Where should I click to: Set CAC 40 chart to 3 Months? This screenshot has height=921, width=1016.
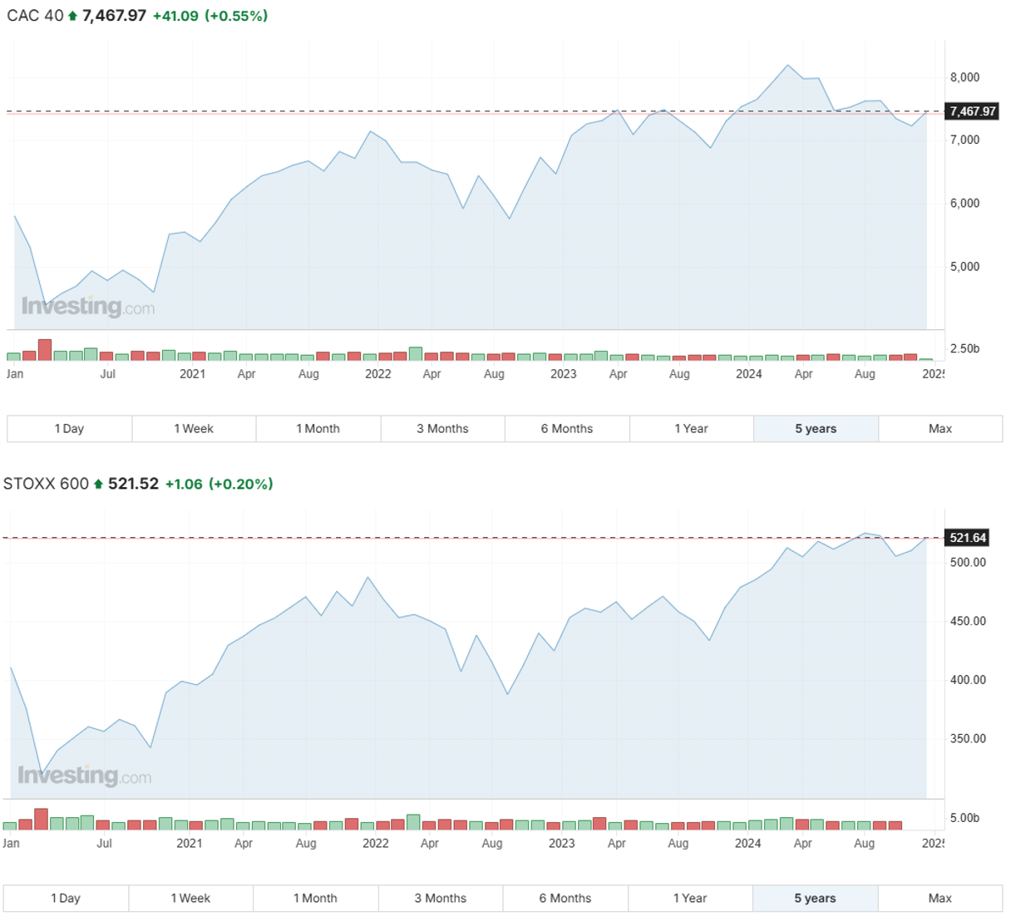pos(443,429)
